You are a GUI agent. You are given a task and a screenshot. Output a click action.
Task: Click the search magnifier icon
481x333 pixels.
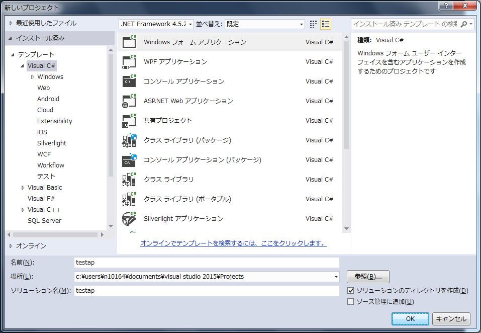(464, 24)
